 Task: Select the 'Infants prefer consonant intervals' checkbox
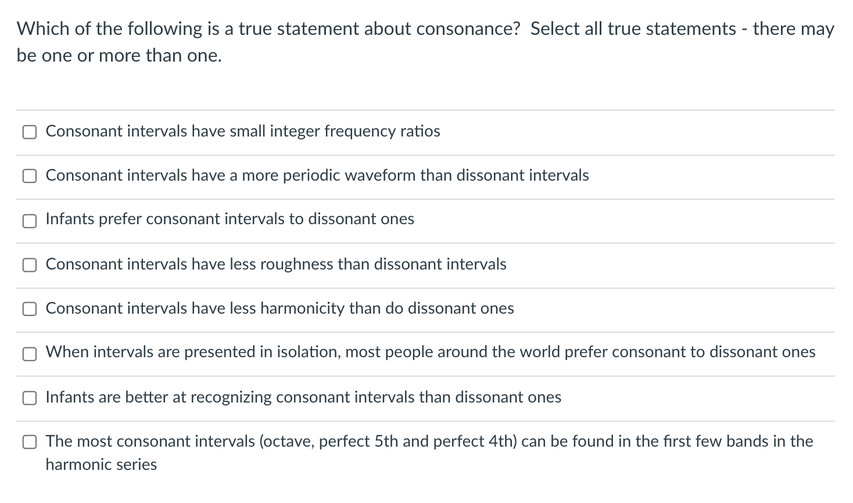click(x=29, y=220)
